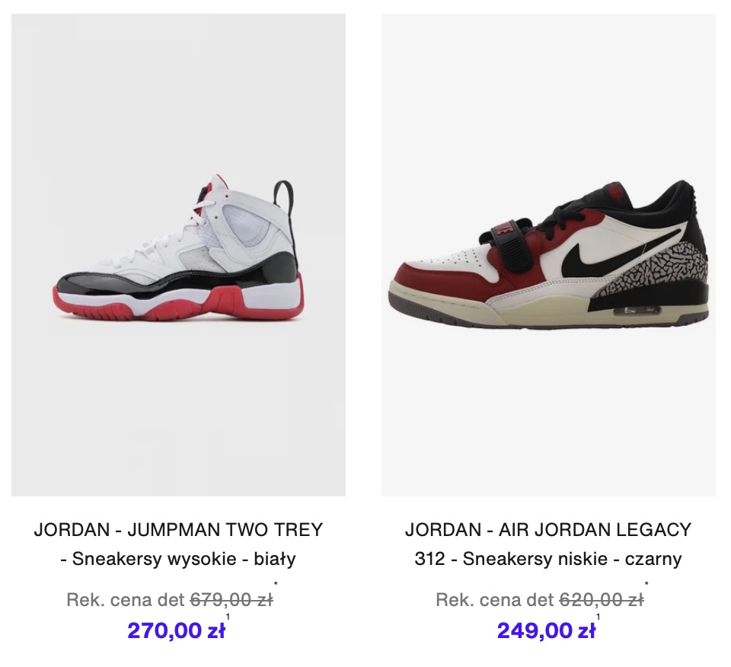The height and width of the screenshot is (667, 731).
Task: Open the Jumpman Two Trey sneaker photo
Action: click(178, 255)
